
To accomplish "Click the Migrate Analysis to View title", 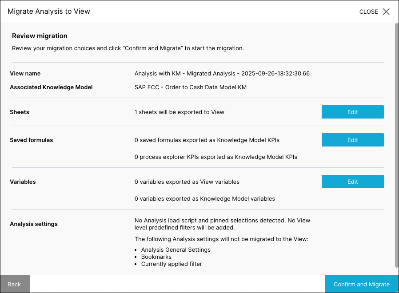I will tap(49, 12).
